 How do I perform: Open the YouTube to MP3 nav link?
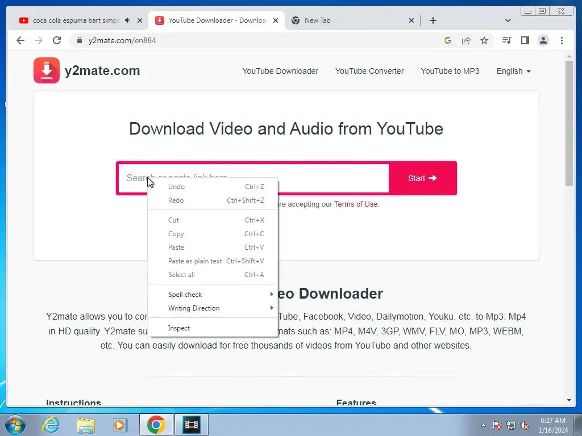450,71
